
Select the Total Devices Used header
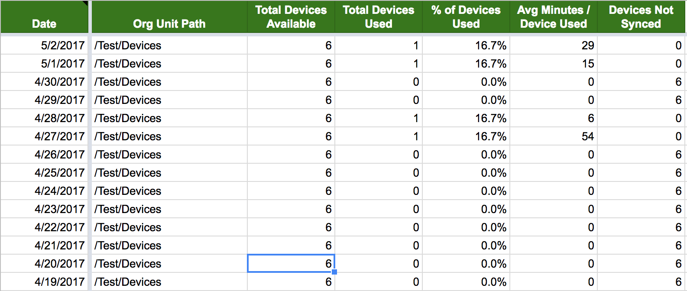click(378, 17)
